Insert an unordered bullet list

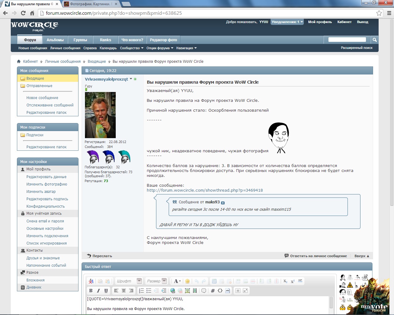point(149,291)
